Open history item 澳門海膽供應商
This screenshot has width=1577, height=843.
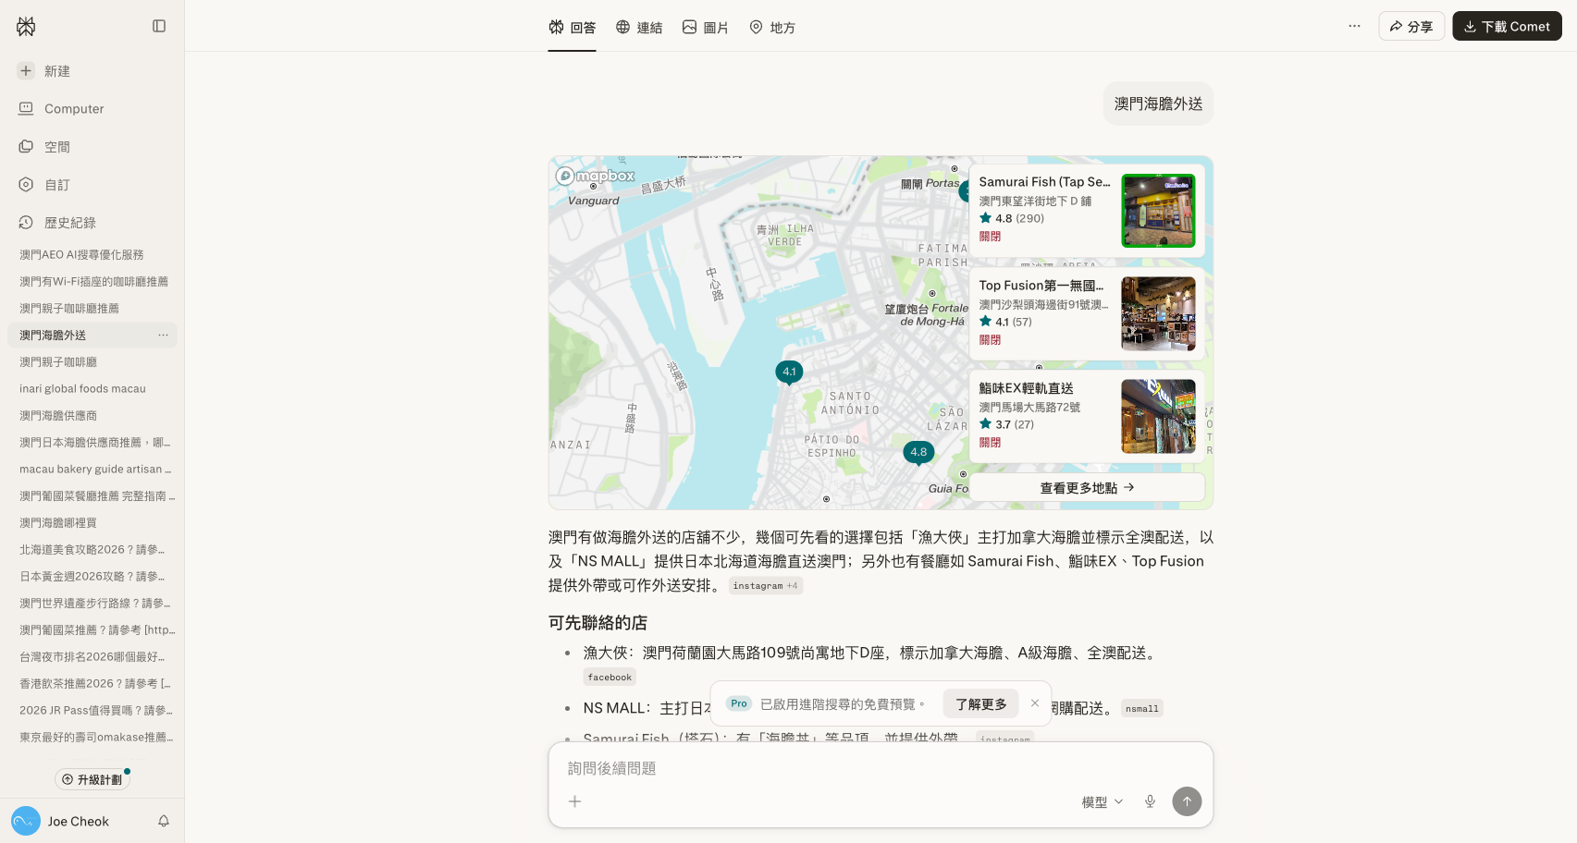pyautogui.click(x=58, y=415)
